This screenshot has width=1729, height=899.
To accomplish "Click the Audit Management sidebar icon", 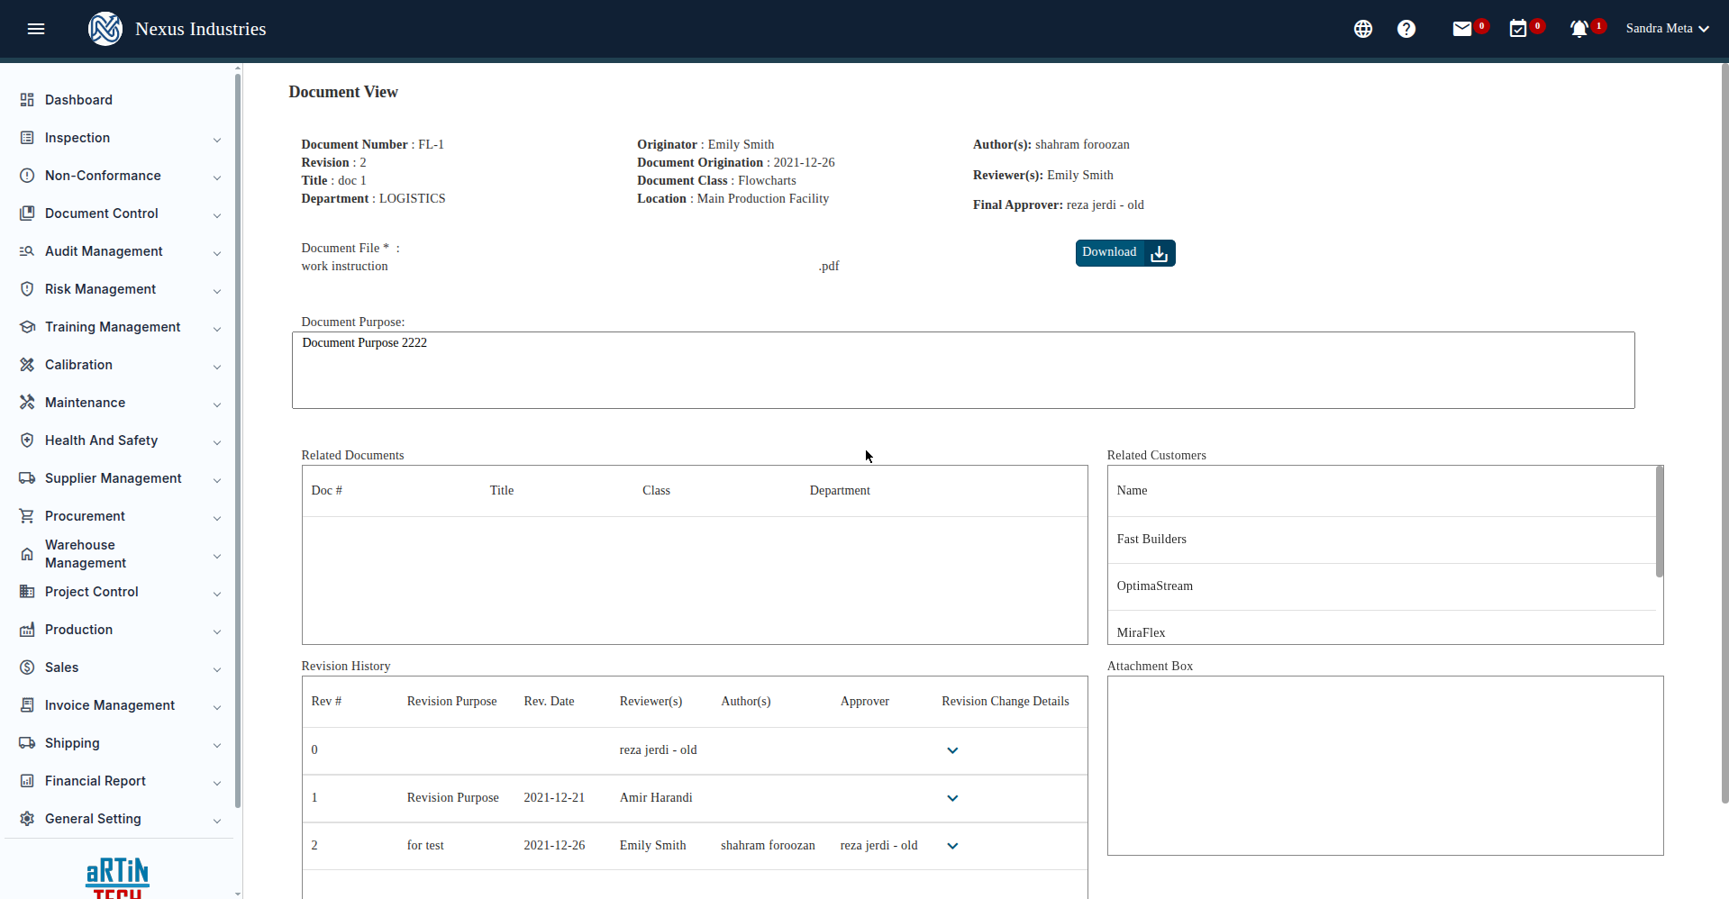I will click(27, 251).
